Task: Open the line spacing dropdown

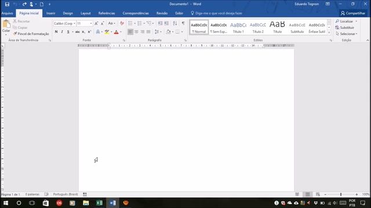Action: tap(158, 32)
